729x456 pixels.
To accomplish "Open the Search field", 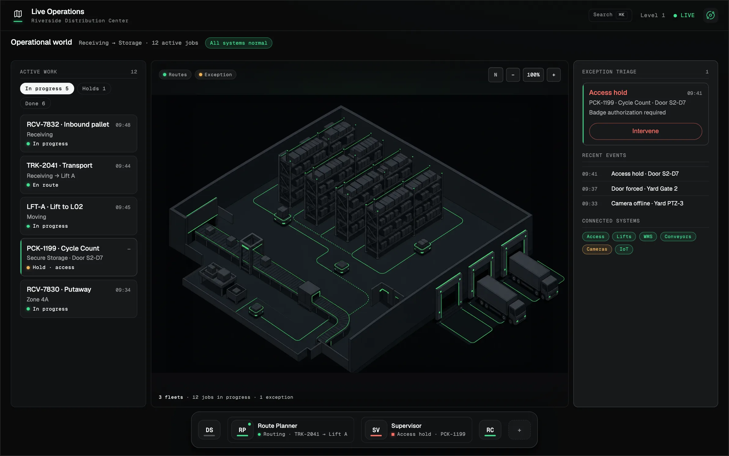I will point(610,15).
